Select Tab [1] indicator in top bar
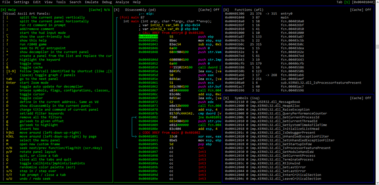Viewport: 379px width, 185px height. point(346,2)
